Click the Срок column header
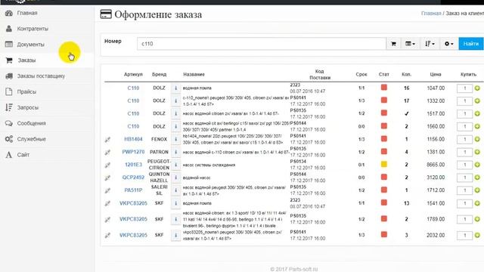Image resolution: width=484 pixels, height=272 pixels. (361, 74)
